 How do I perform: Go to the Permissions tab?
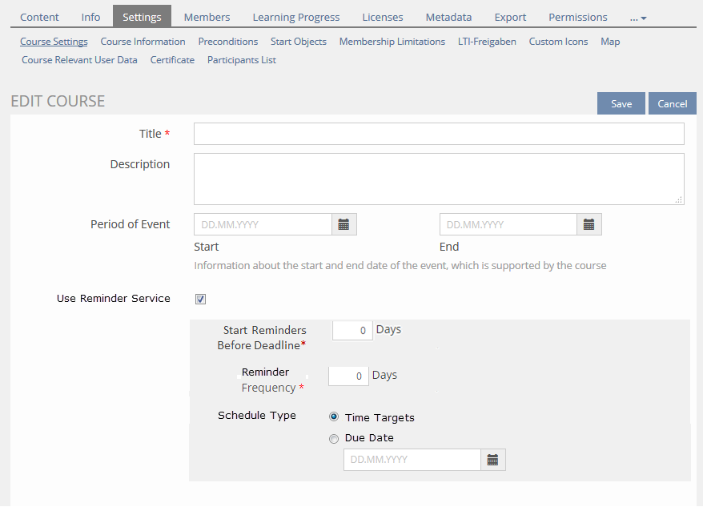click(x=577, y=17)
